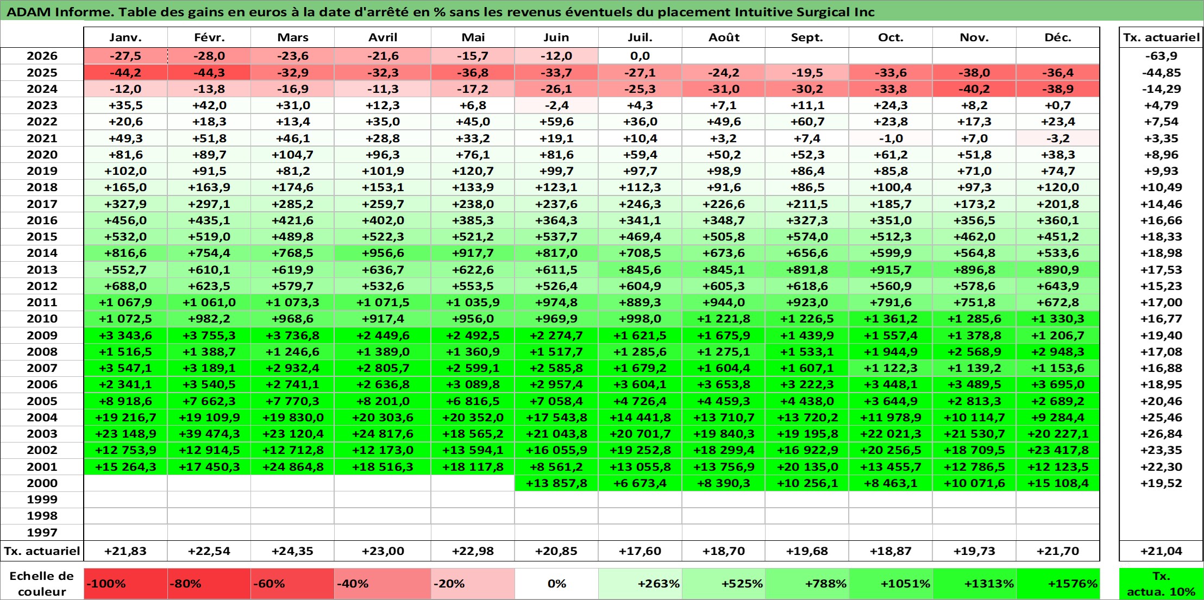Select the '+120,7' cell in row 2019
The width and height of the screenshot is (1204, 600).
coord(473,171)
